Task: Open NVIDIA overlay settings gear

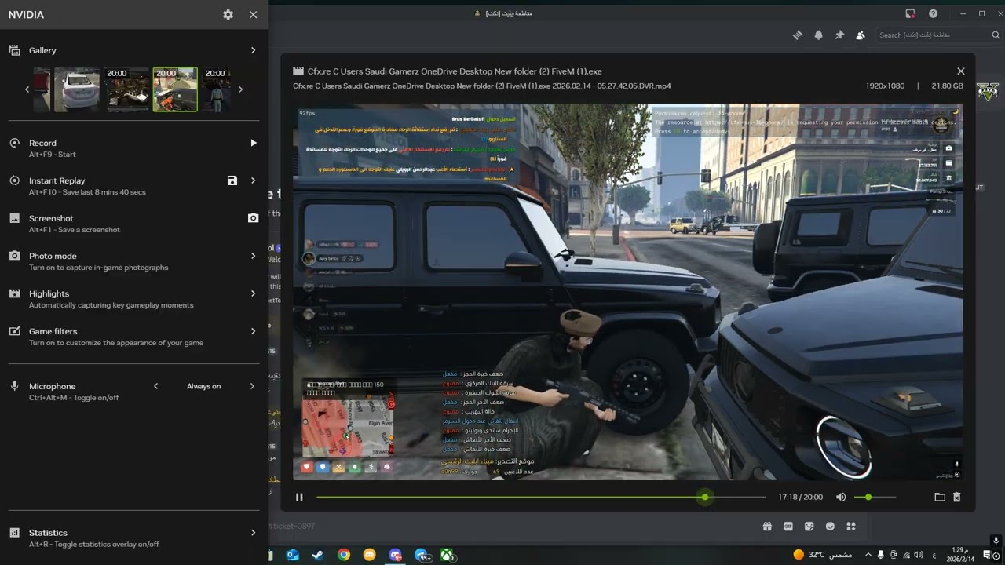Action: click(x=228, y=15)
